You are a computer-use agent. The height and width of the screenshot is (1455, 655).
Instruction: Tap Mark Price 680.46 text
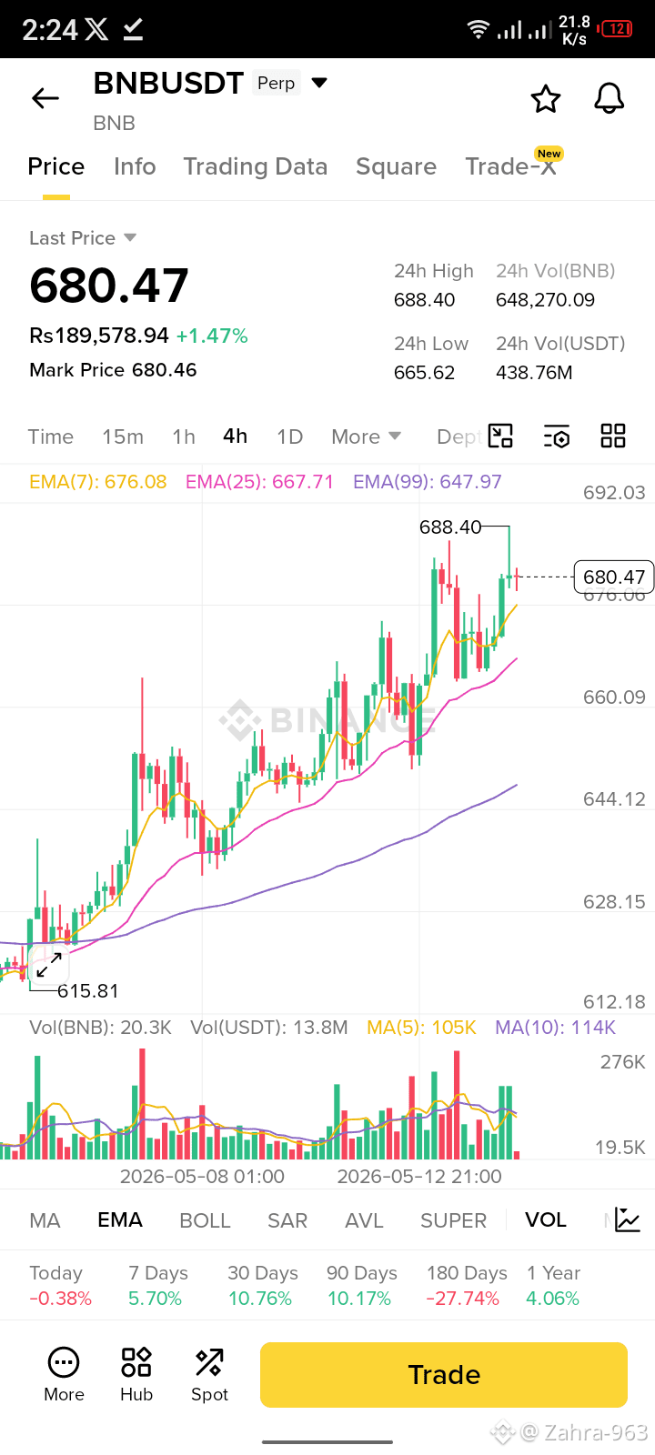pyautogui.click(x=113, y=370)
